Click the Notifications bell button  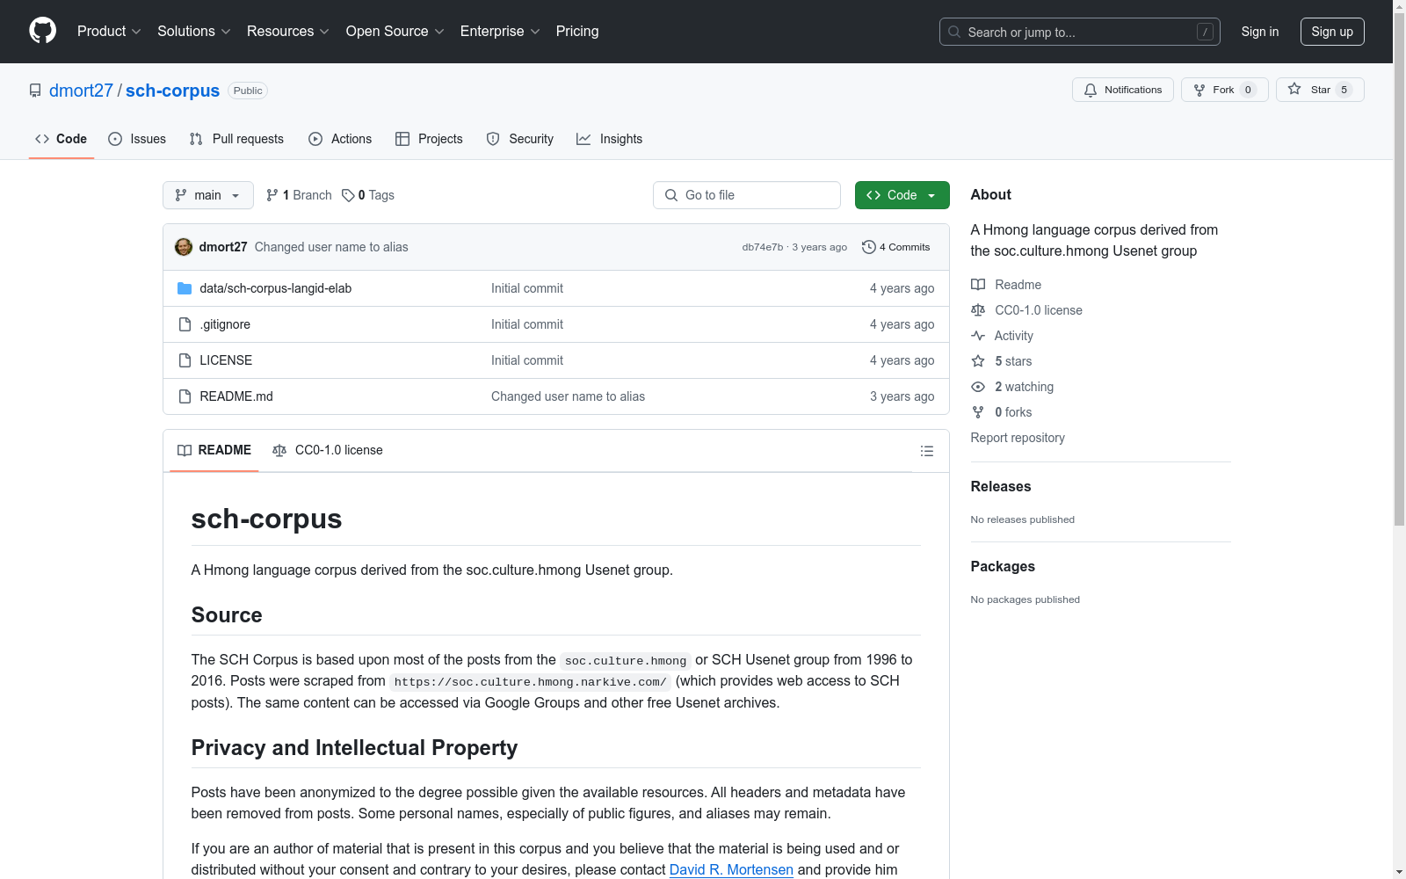[x=1122, y=90]
